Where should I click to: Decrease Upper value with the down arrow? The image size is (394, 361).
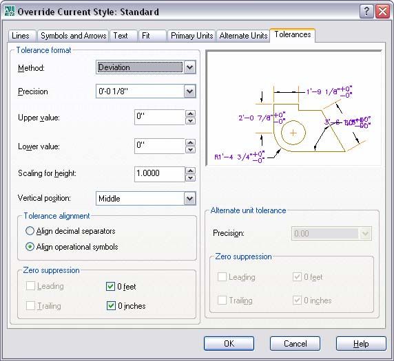point(191,121)
